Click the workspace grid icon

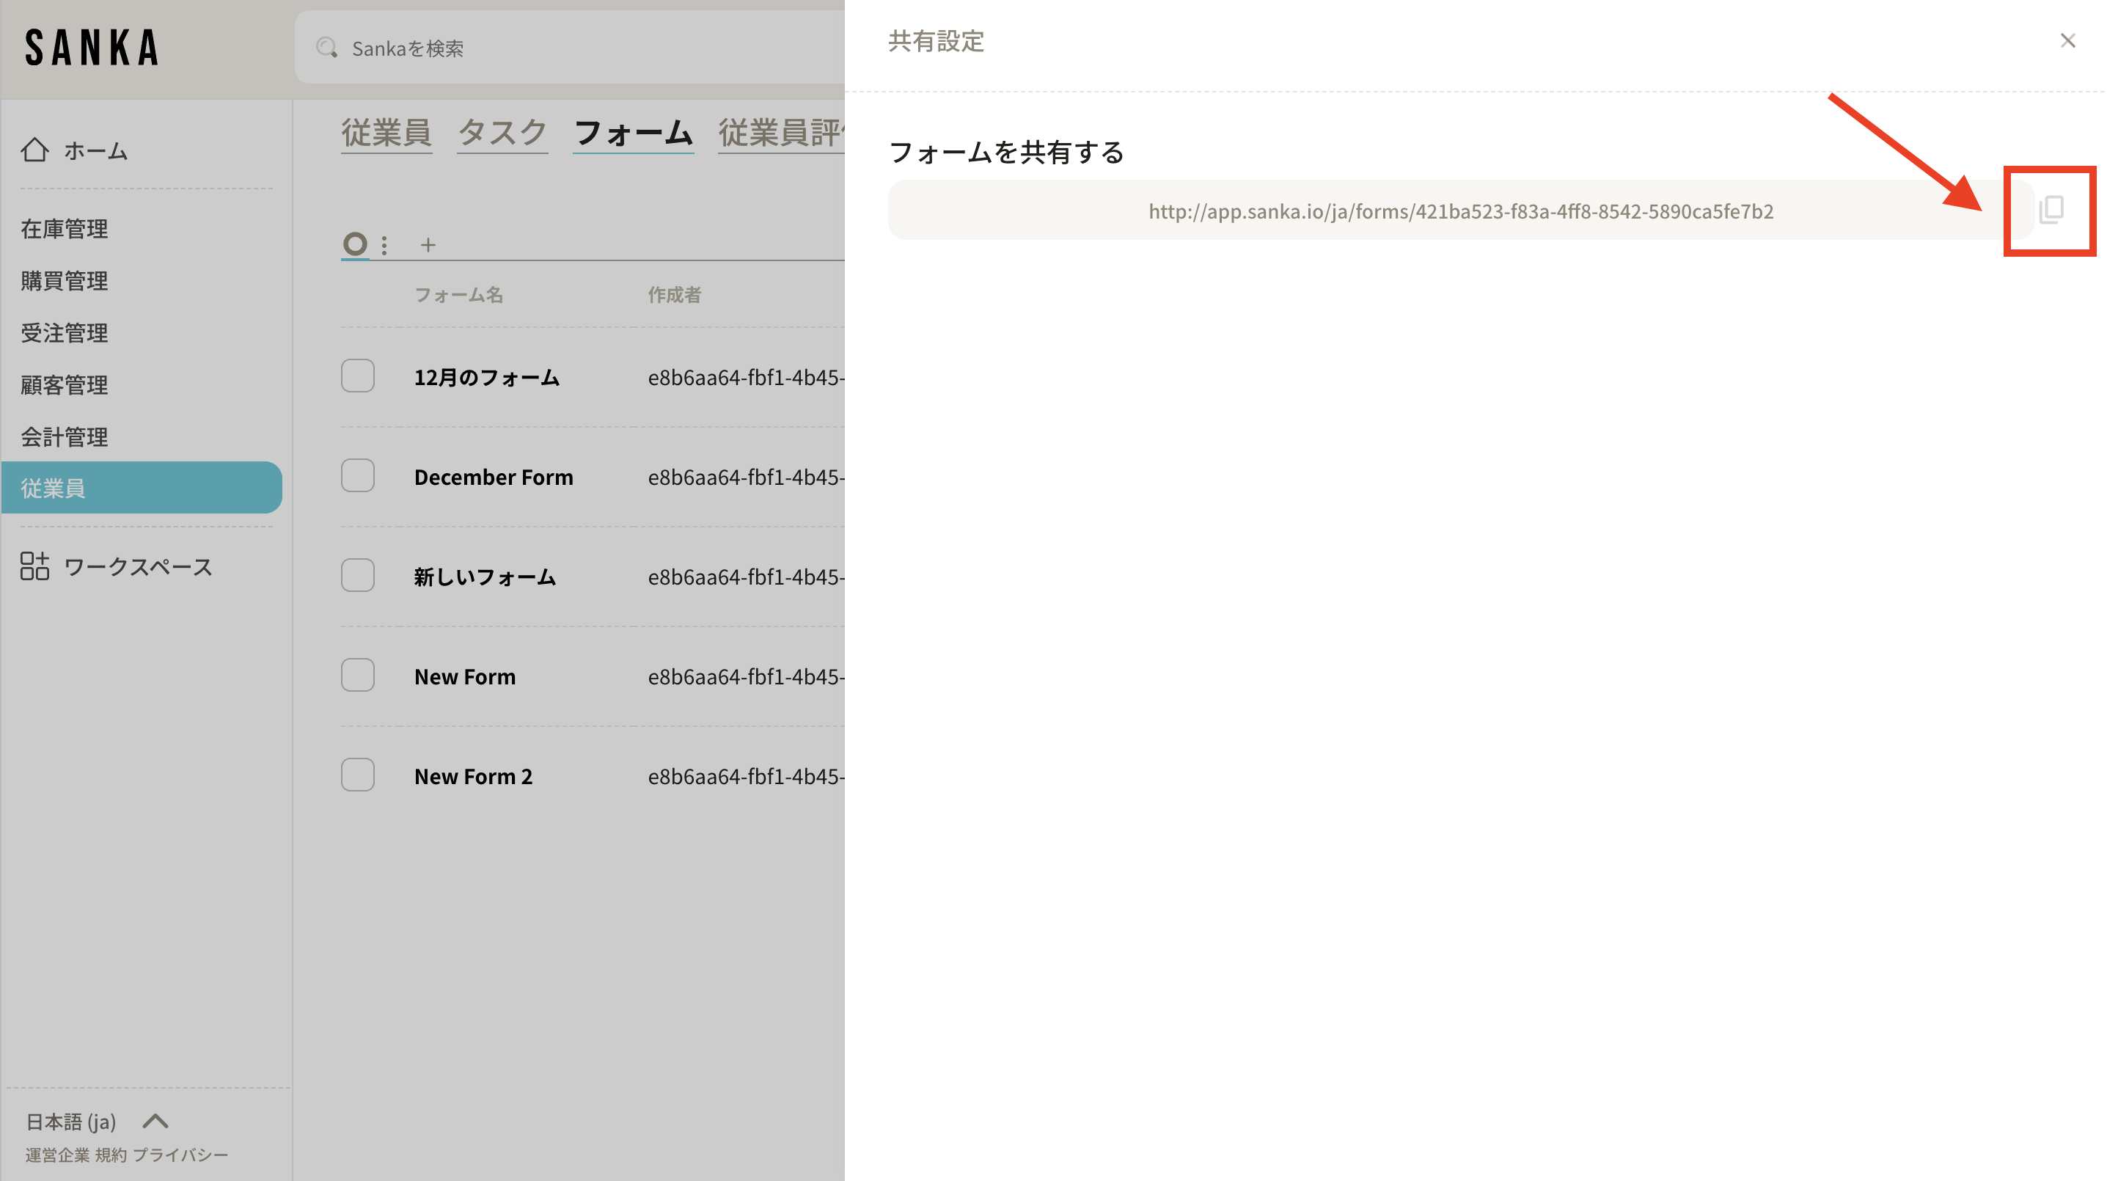pyautogui.click(x=34, y=566)
